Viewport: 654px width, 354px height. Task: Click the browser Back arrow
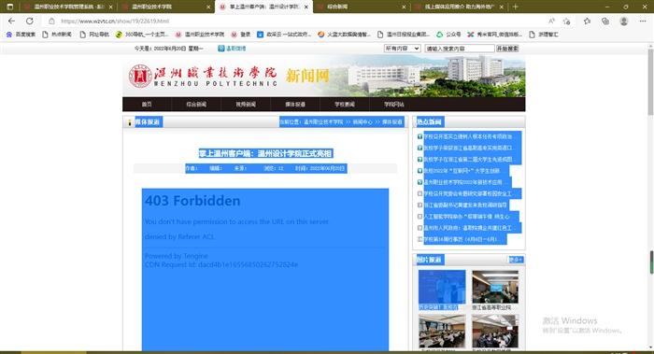coord(11,21)
